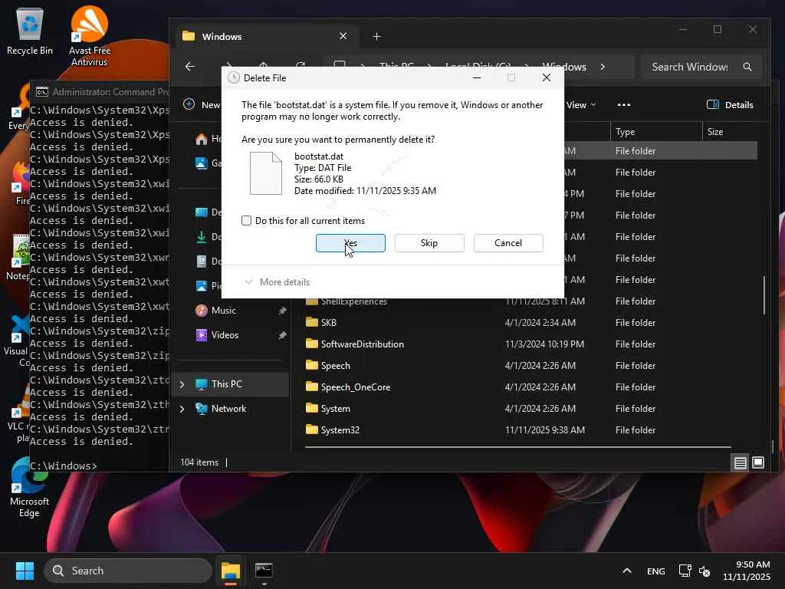785x589 pixels.
Task: Click the Search Windows field
Action: (x=701, y=67)
